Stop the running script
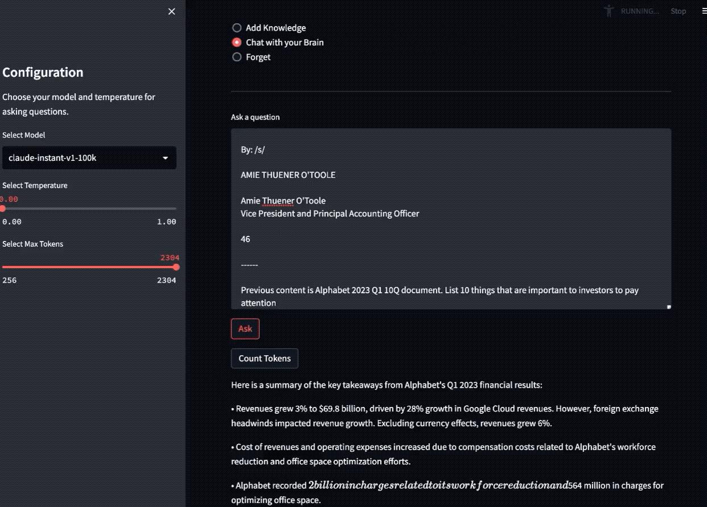Viewport: 707px width, 507px height. point(678,11)
